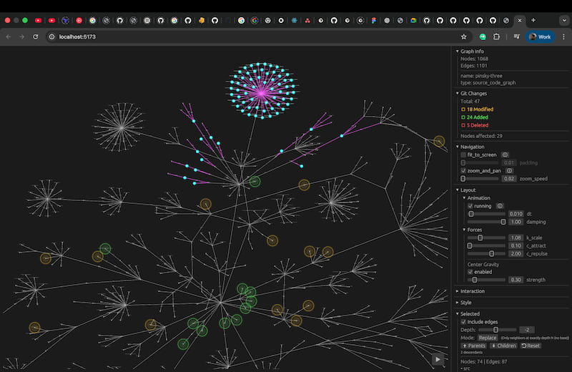The height and width of the screenshot is (372, 572).
Task: Enable the fit_to_screen checkbox
Action: tap(463, 155)
